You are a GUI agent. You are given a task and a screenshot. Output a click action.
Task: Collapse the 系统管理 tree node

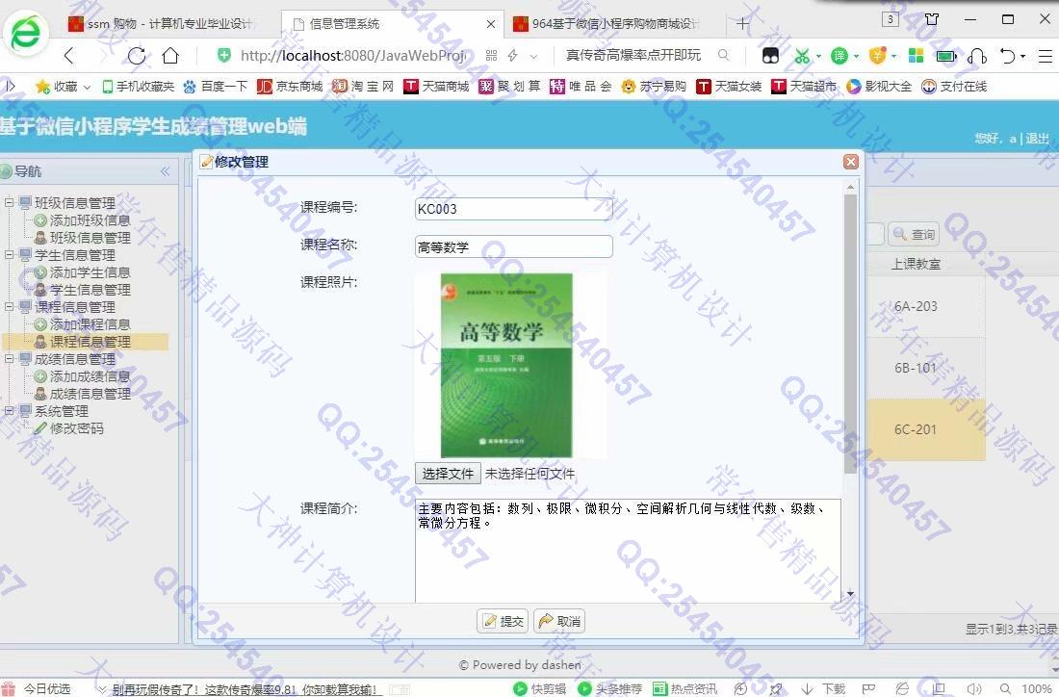pos(10,411)
